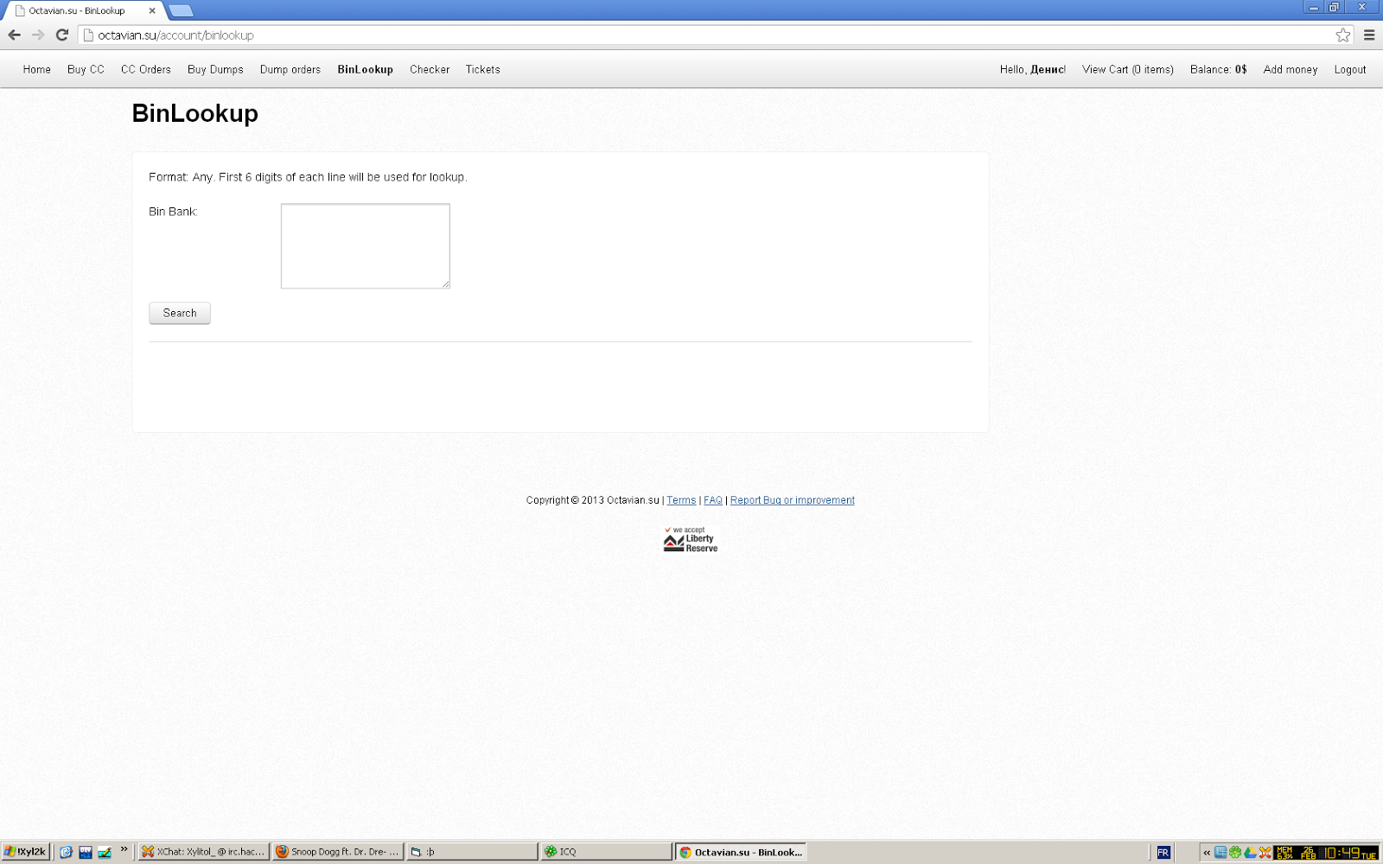The height and width of the screenshot is (864, 1383).
Task: Select the Octavian.su - BinLookup browser tab
Action: pyautogui.click(x=83, y=11)
